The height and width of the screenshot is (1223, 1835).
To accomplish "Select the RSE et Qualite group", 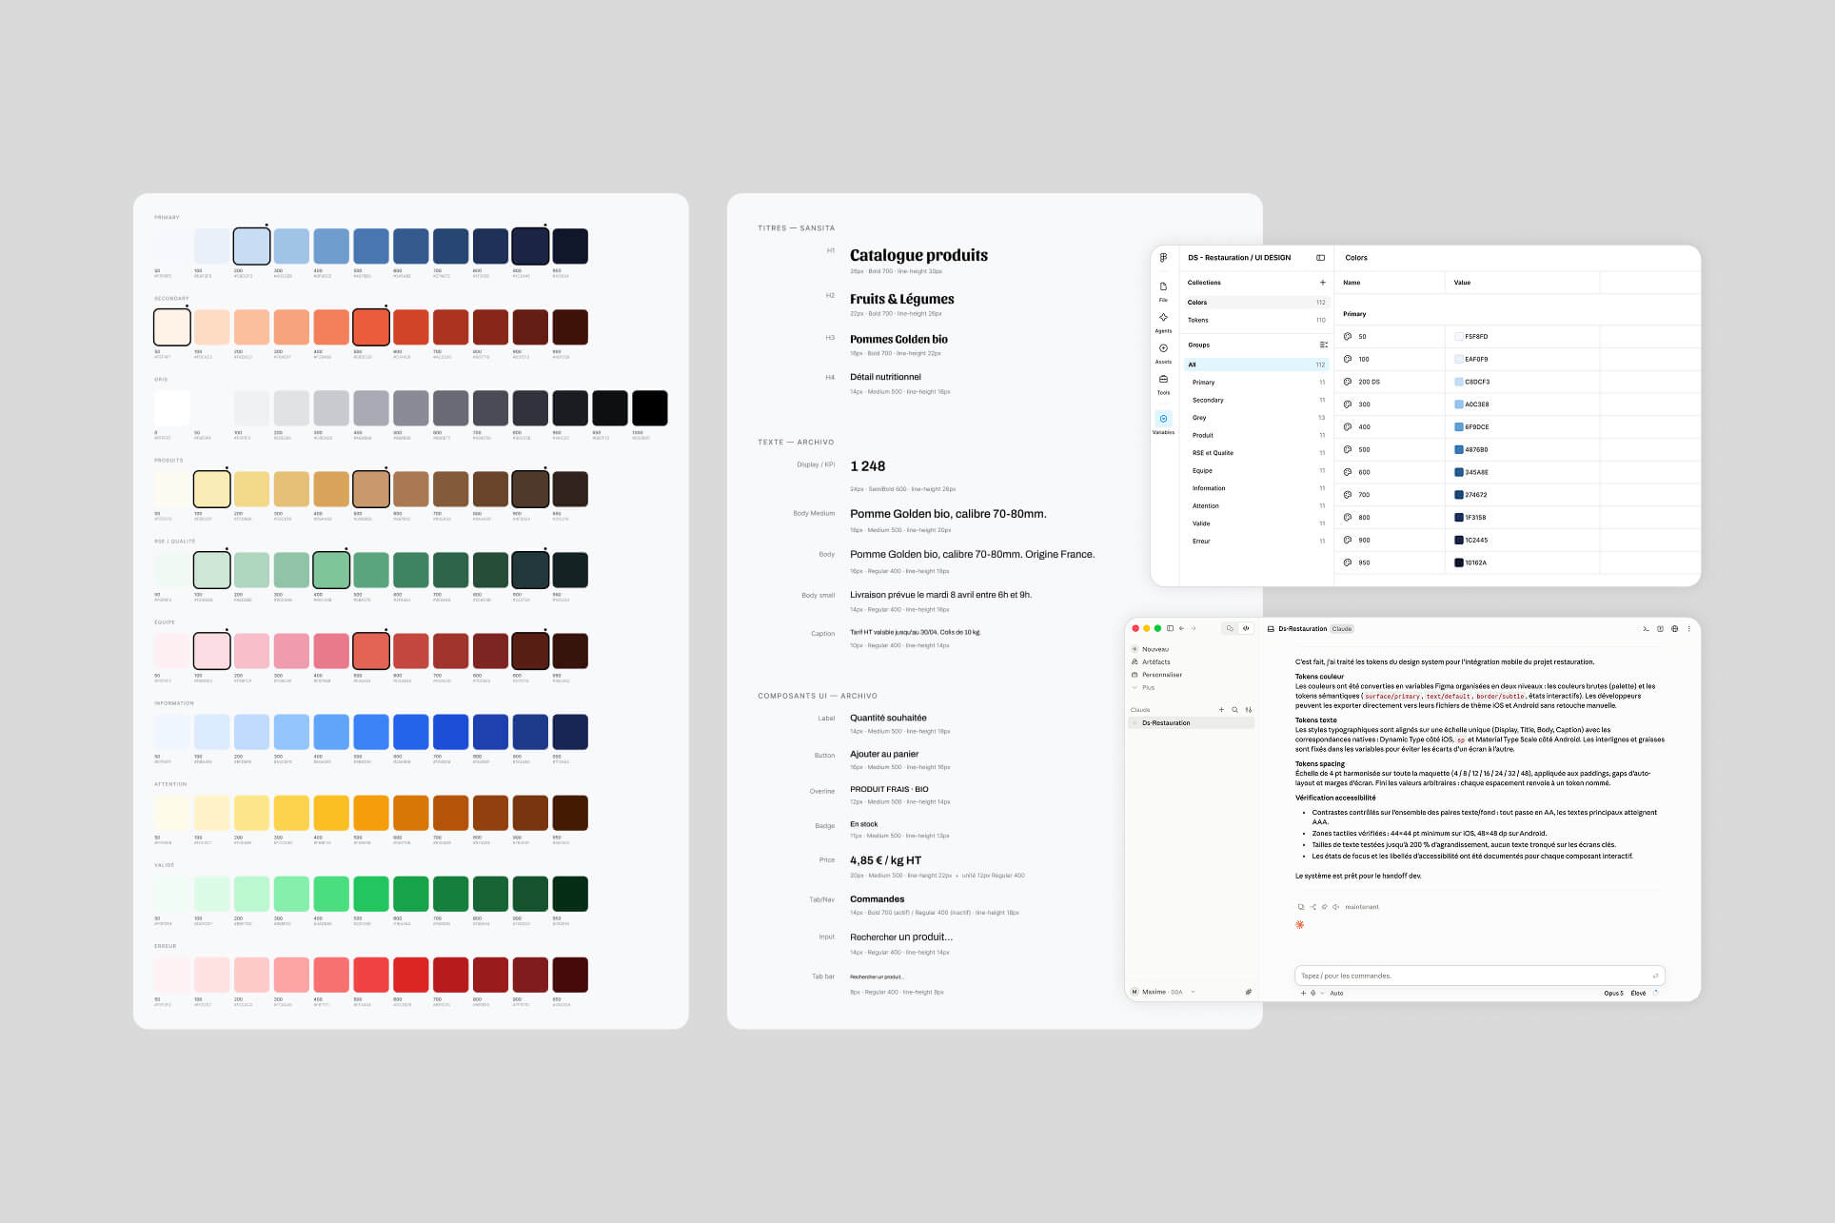I will pos(1256,453).
